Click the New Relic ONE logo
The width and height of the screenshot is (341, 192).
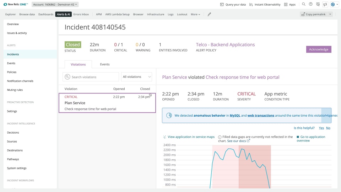[x=16, y=4]
